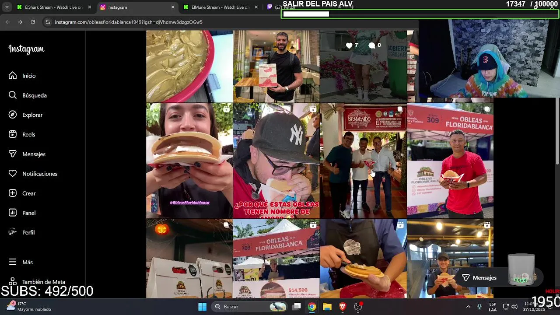Click the Task View taskbar icon
The image size is (560, 315).
coord(297,307)
